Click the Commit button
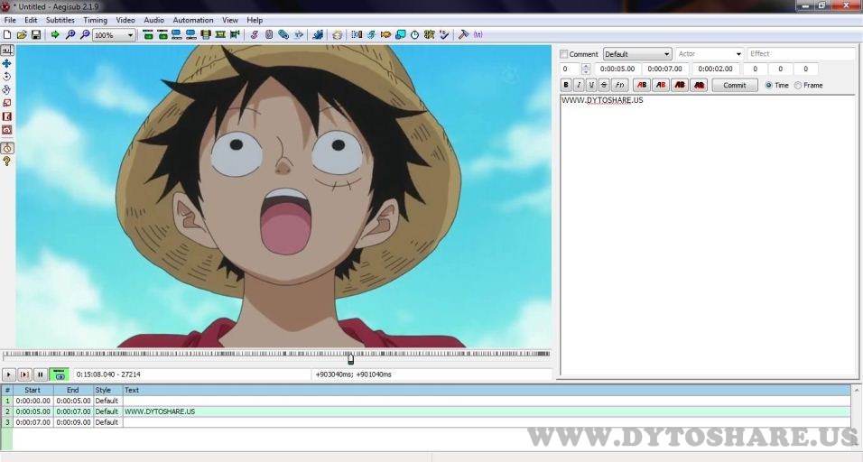The width and height of the screenshot is (863, 462). coord(735,85)
